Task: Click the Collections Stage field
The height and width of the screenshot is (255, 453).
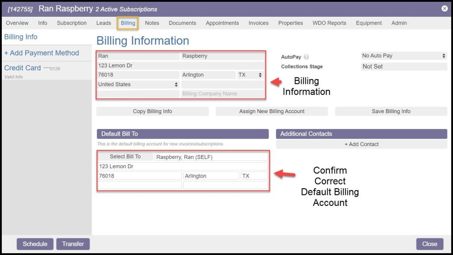Action: [403, 66]
